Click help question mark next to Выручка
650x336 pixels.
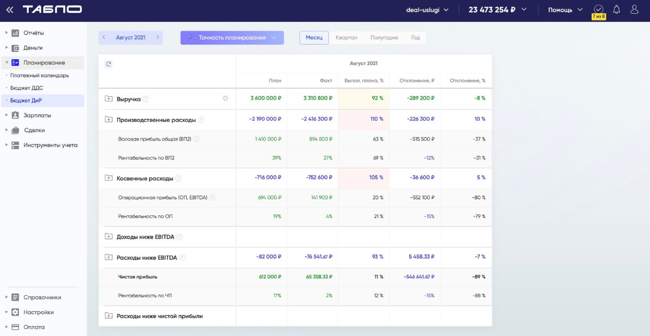[146, 99]
